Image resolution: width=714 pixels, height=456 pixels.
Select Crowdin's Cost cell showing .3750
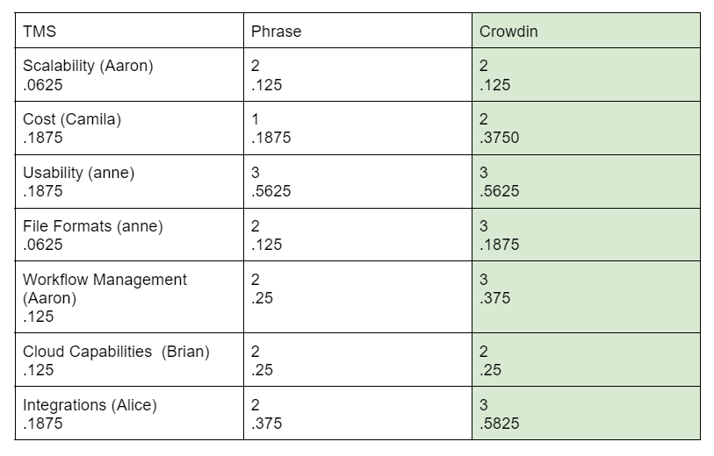(x=586, y=128)
